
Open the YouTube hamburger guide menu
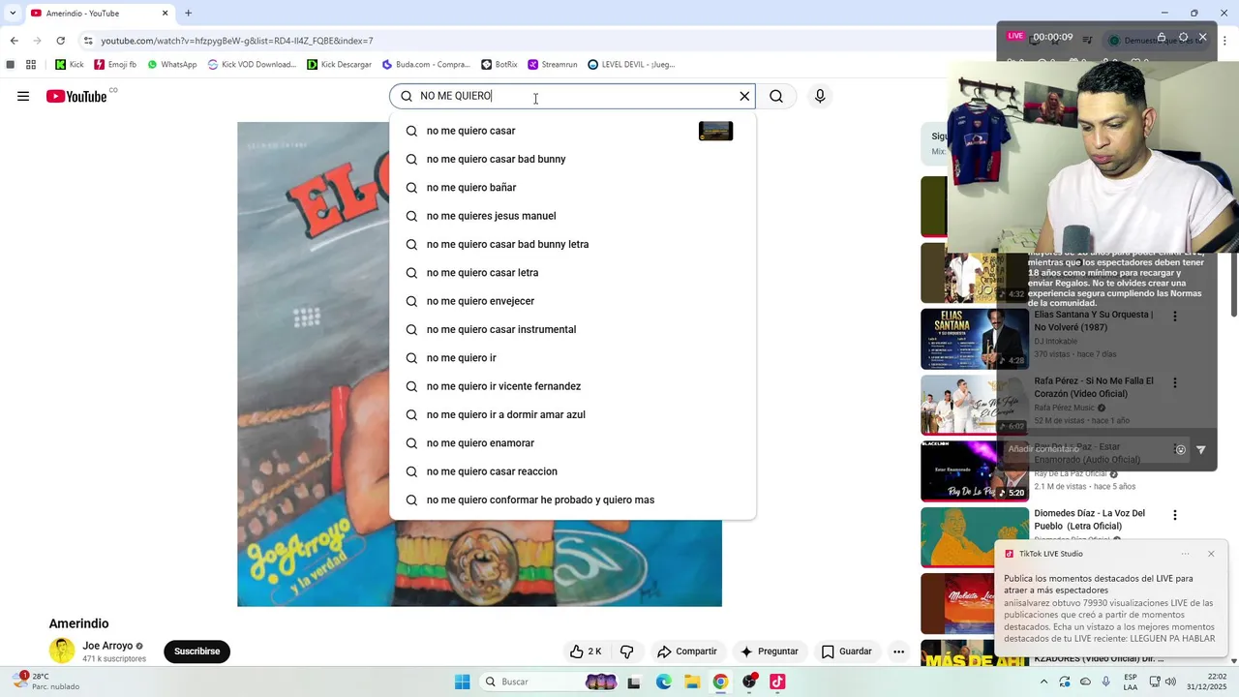click(23, 96)
